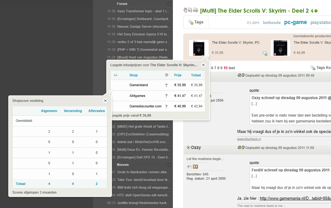Open the All4games shop link
This screenshot has width=331, height=208.
pos(137,96)
